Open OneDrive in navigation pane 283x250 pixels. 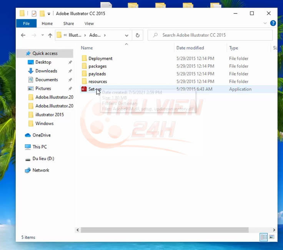(x=42, y=135)
